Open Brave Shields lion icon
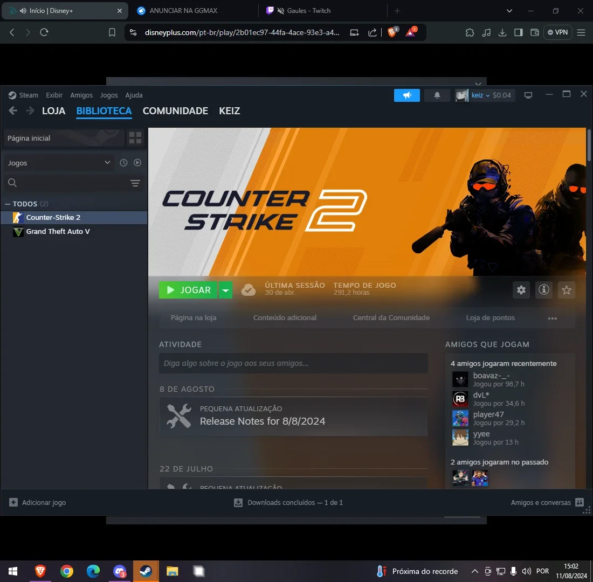The height and width of the screenshot is (582, 593). pyautogui.click(x=392, y=32)
